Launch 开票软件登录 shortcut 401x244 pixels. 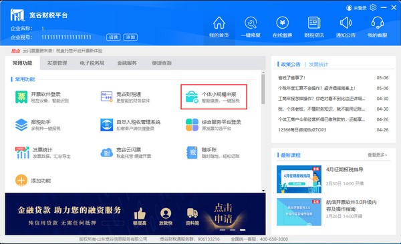(x=42, y=97)
